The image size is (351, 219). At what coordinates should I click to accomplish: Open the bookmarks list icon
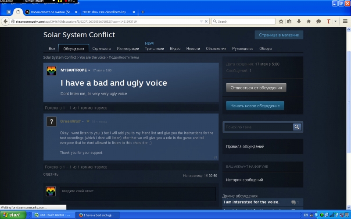click(290, 21)
